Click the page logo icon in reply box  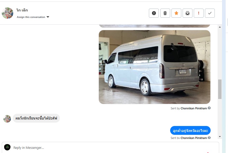pos(7,147)
